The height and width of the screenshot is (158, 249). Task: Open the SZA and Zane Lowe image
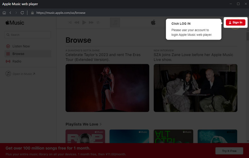[195, 88]
